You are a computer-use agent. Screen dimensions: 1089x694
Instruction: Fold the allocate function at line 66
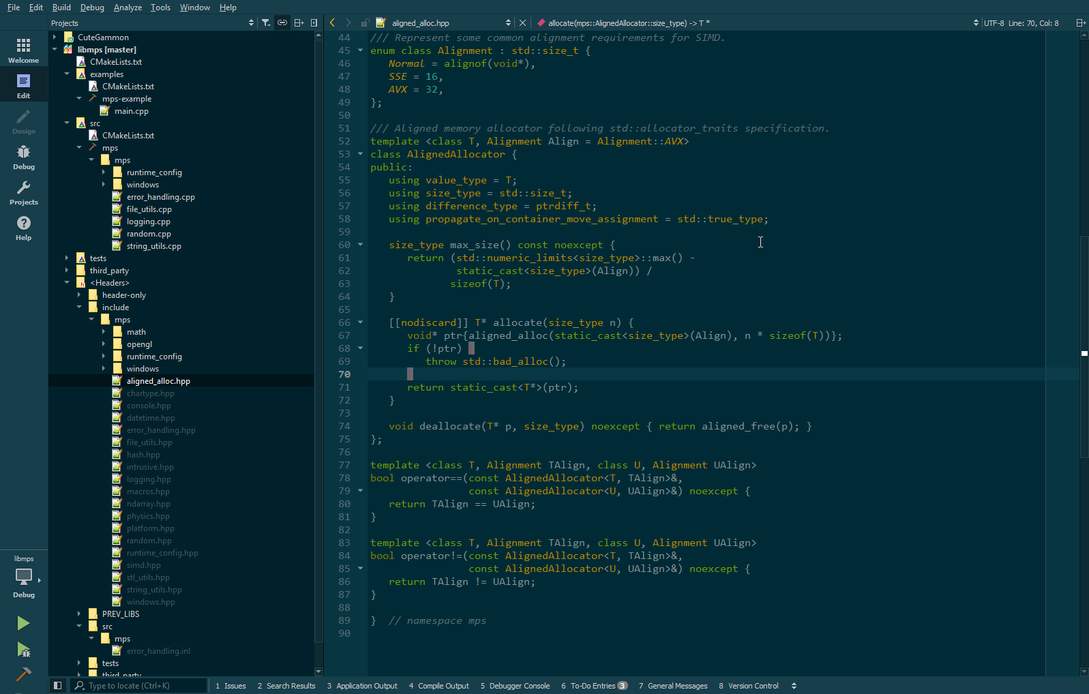pos(361,322)
